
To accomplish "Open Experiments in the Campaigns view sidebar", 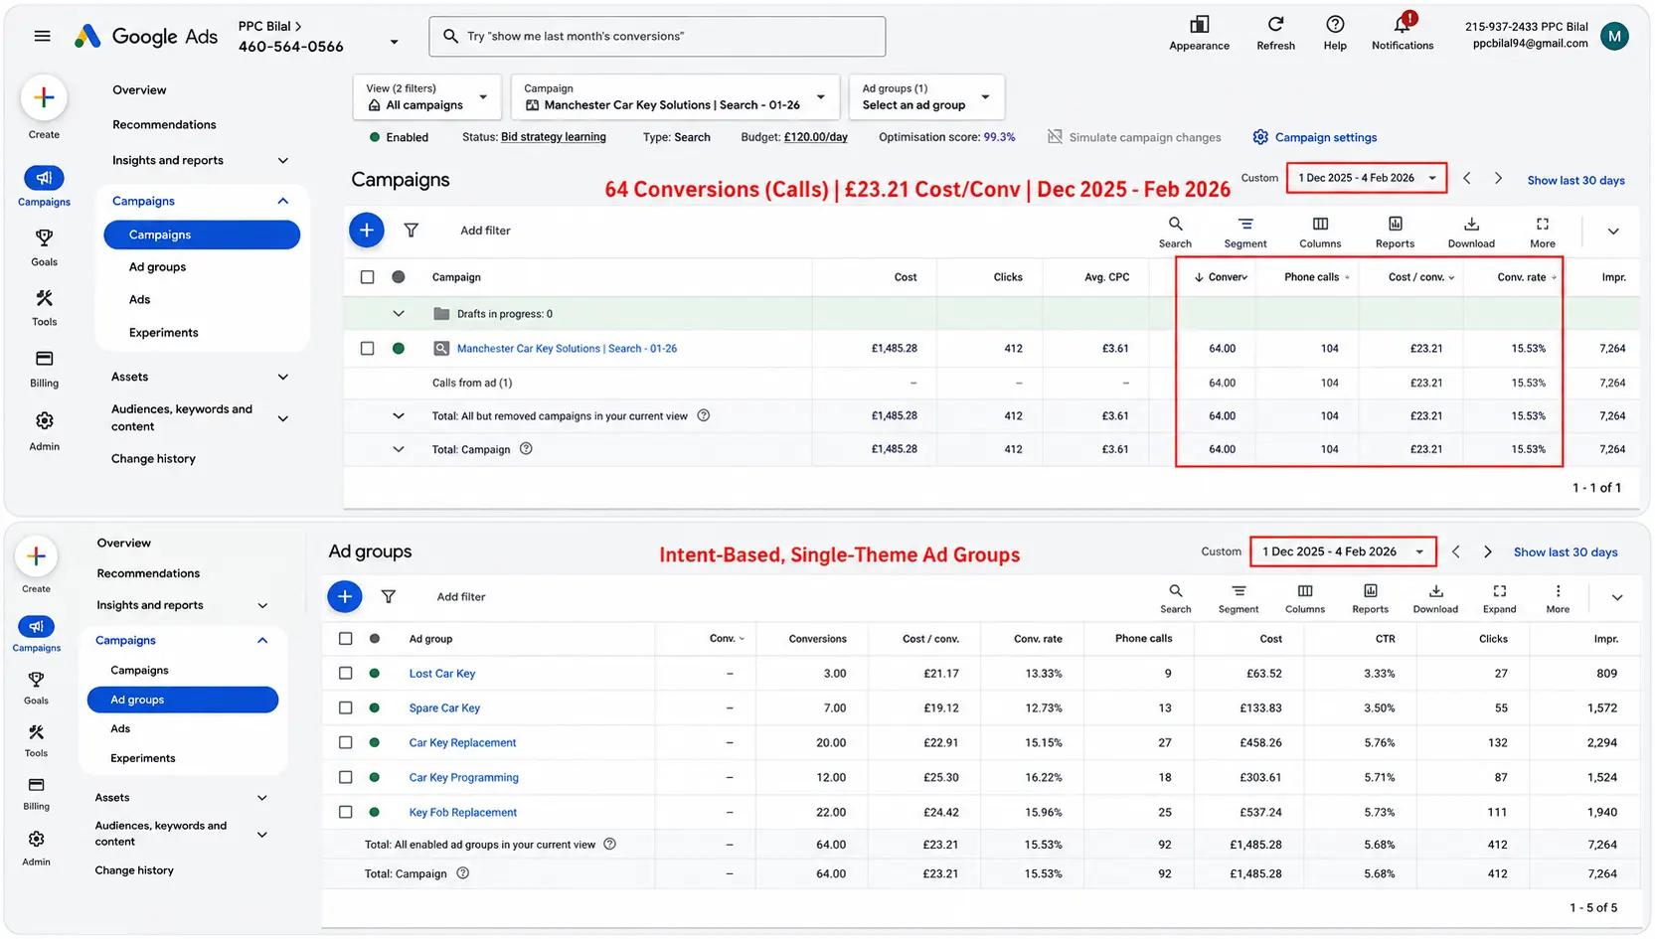I will tap(163, 333).
